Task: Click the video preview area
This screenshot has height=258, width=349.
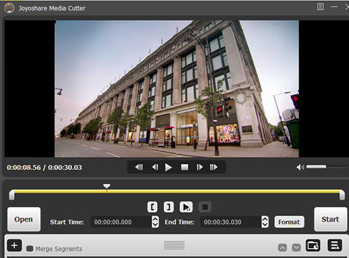Action: point(177,89)
